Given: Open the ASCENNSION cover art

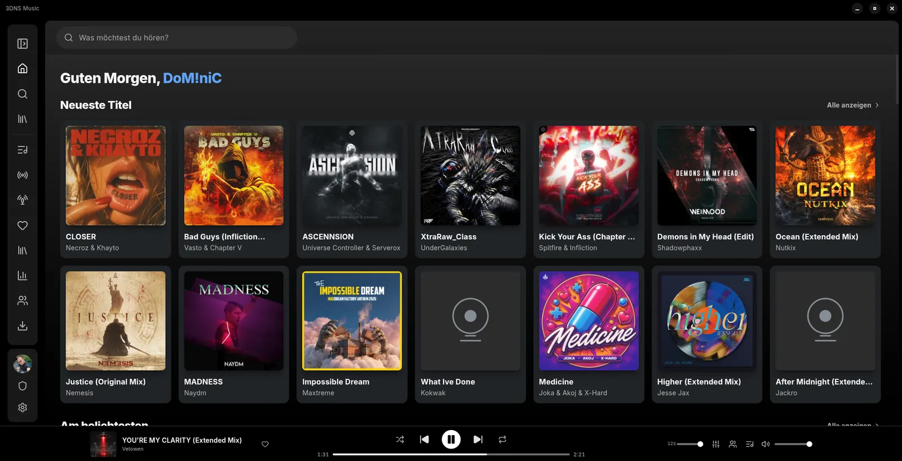Looking at the screenshot, I should pos(352,176).
